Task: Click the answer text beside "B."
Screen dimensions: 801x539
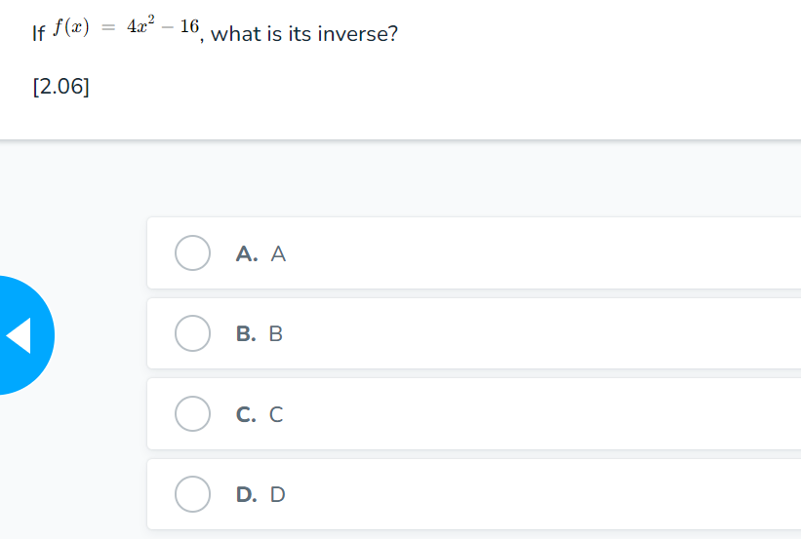Action: tap(276, 334)
